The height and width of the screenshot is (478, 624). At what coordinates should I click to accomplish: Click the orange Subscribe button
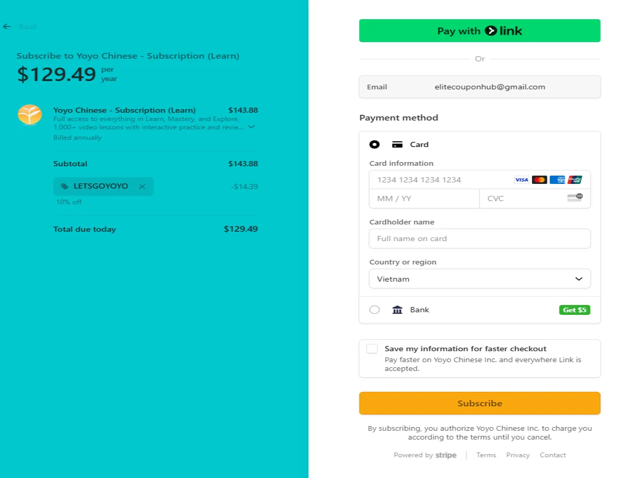[480, 403]
